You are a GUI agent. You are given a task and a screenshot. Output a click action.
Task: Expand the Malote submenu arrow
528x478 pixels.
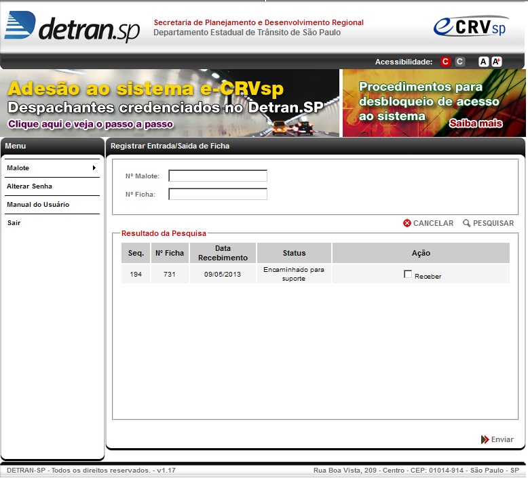coord(94,167)
